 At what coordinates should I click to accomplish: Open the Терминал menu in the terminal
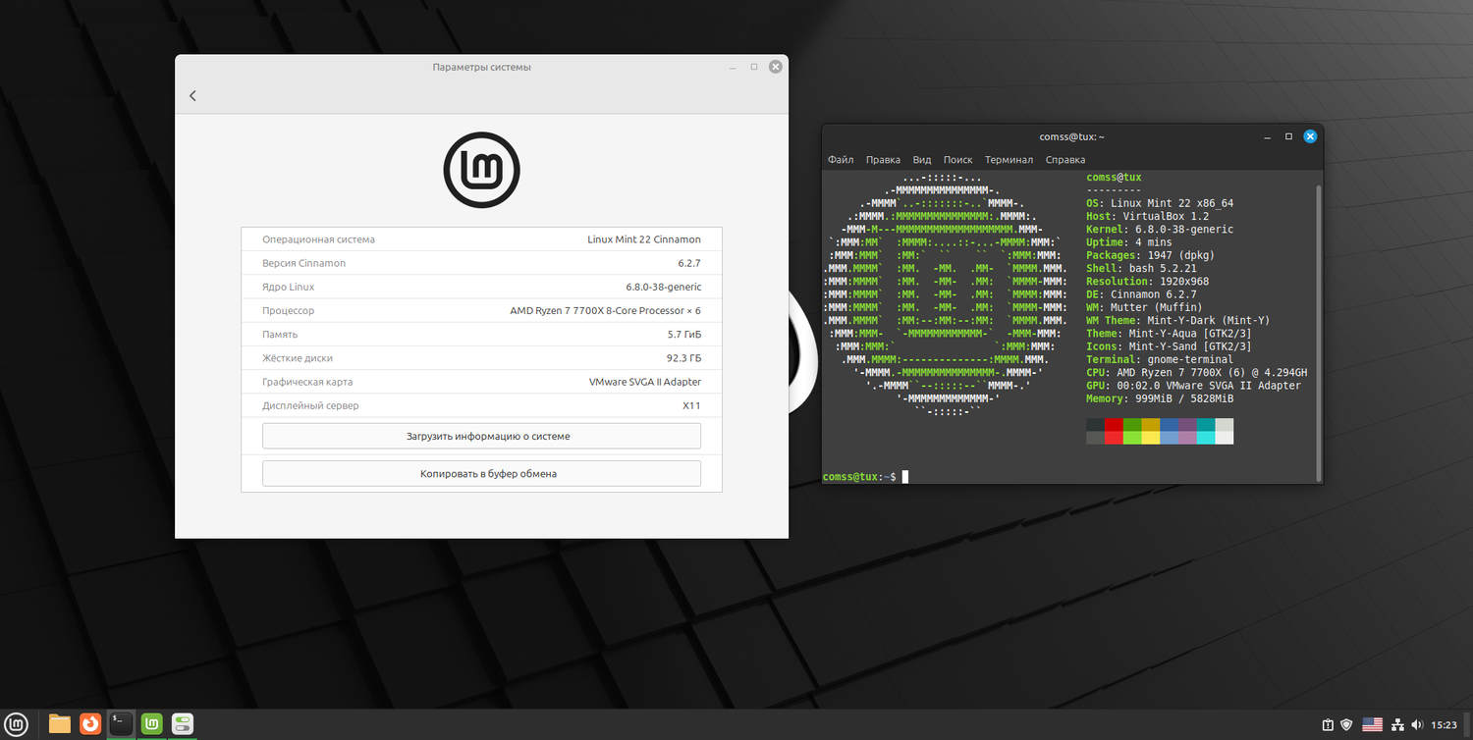[1009, 160]
